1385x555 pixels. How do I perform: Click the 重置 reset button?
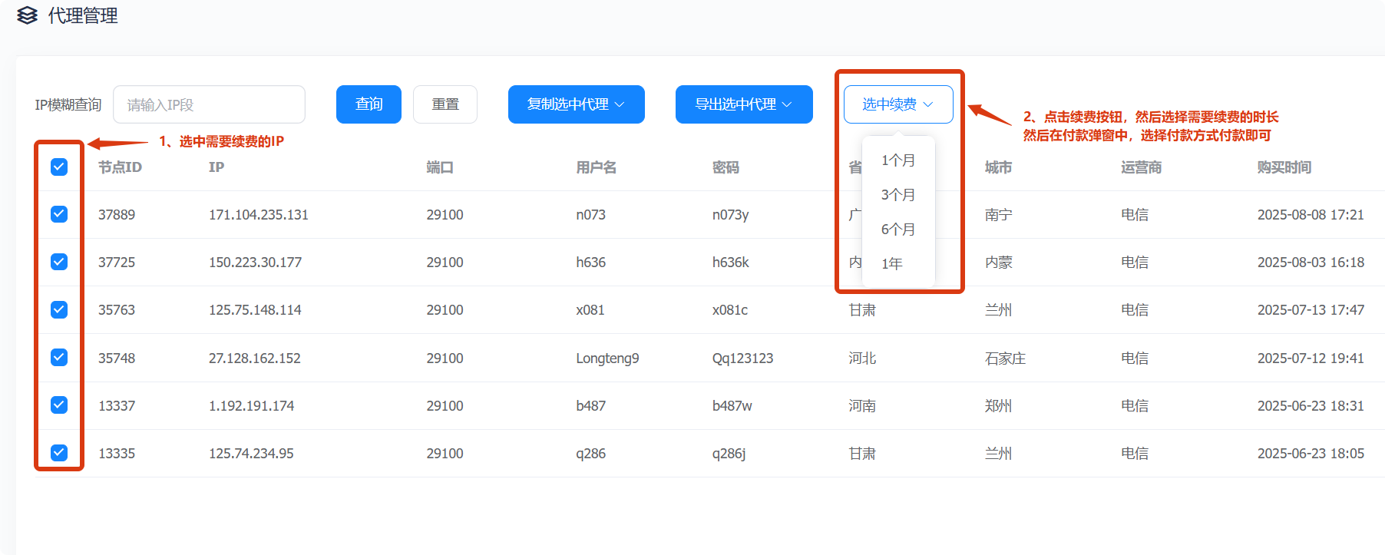coord(445,104)
